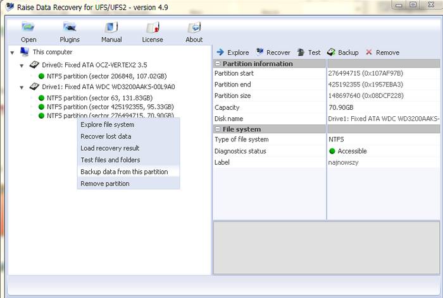The width and height of the screenshot is (443, 298).
Task: Collapse the File system section
Action: 218,129
